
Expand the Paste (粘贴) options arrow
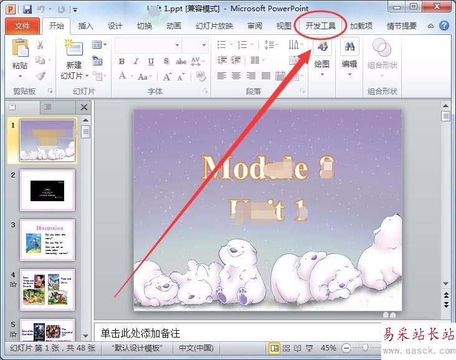tap(20, 77)
